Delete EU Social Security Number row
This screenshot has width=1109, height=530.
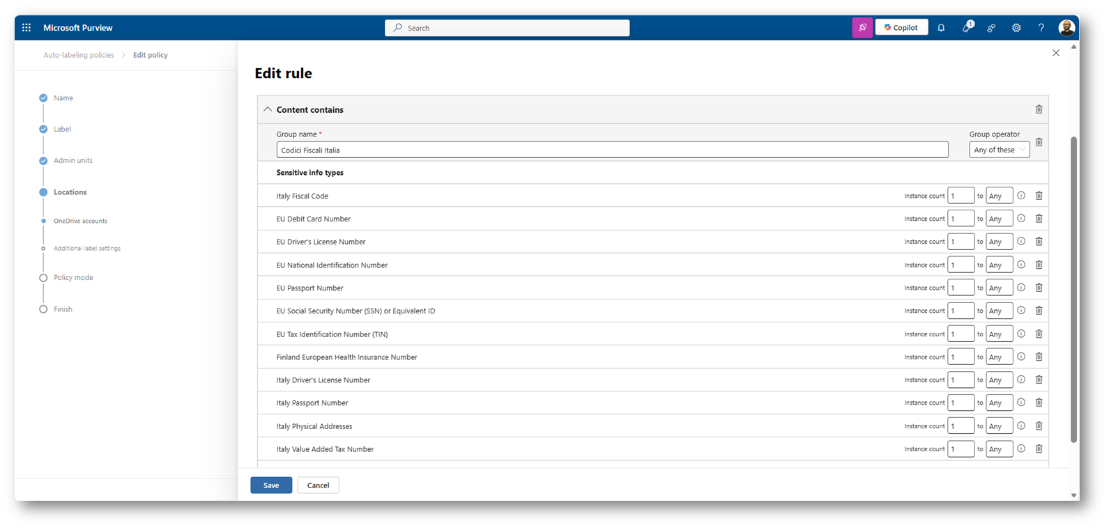point(1039,311)
